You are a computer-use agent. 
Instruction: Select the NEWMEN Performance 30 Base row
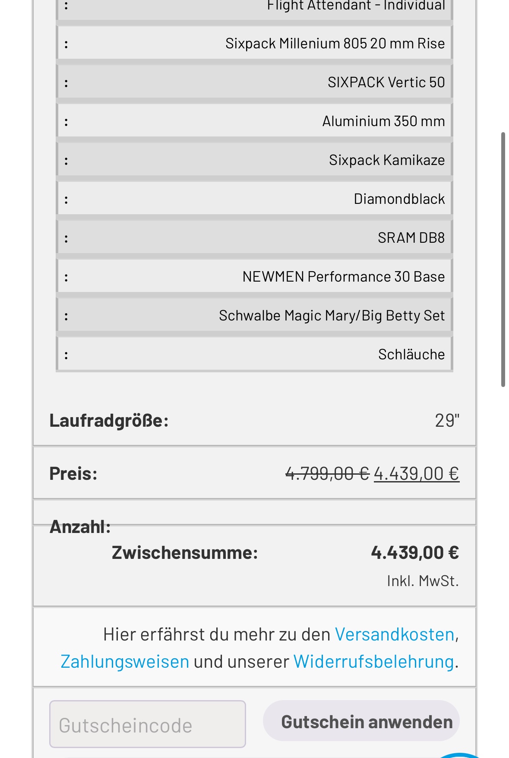[x=254, y=277]
